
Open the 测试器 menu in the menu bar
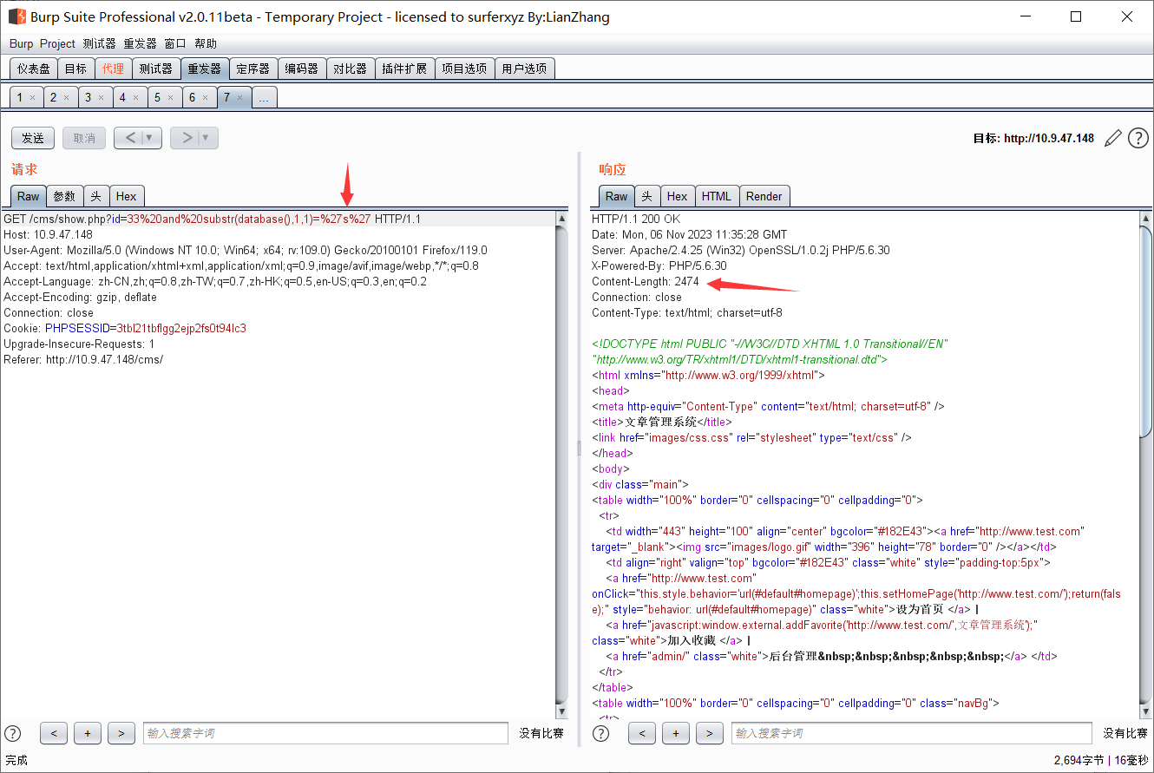tap(99, 43)
